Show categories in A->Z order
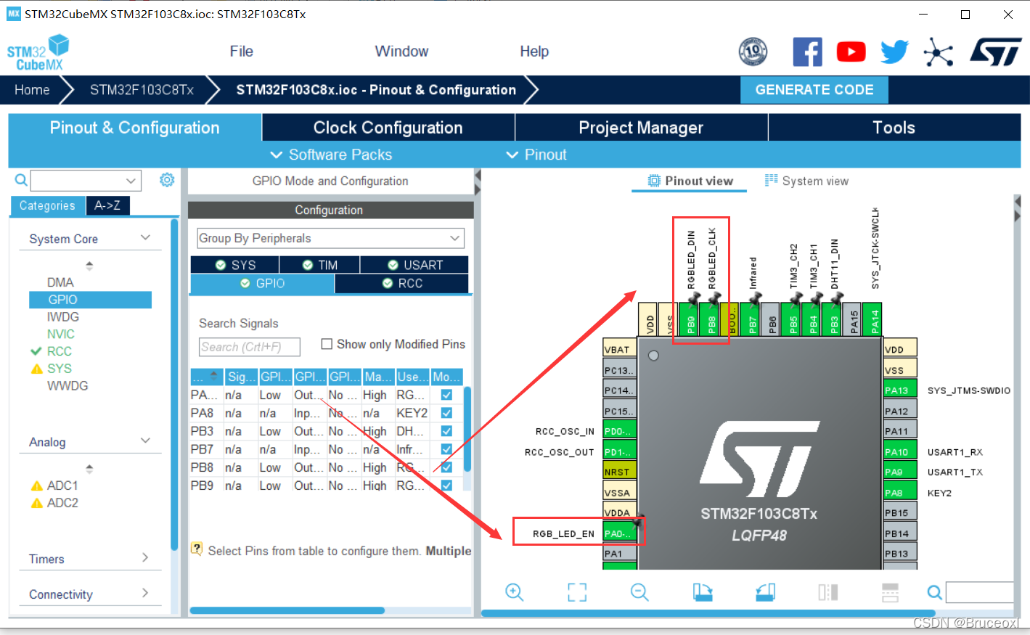 (107, 205)
